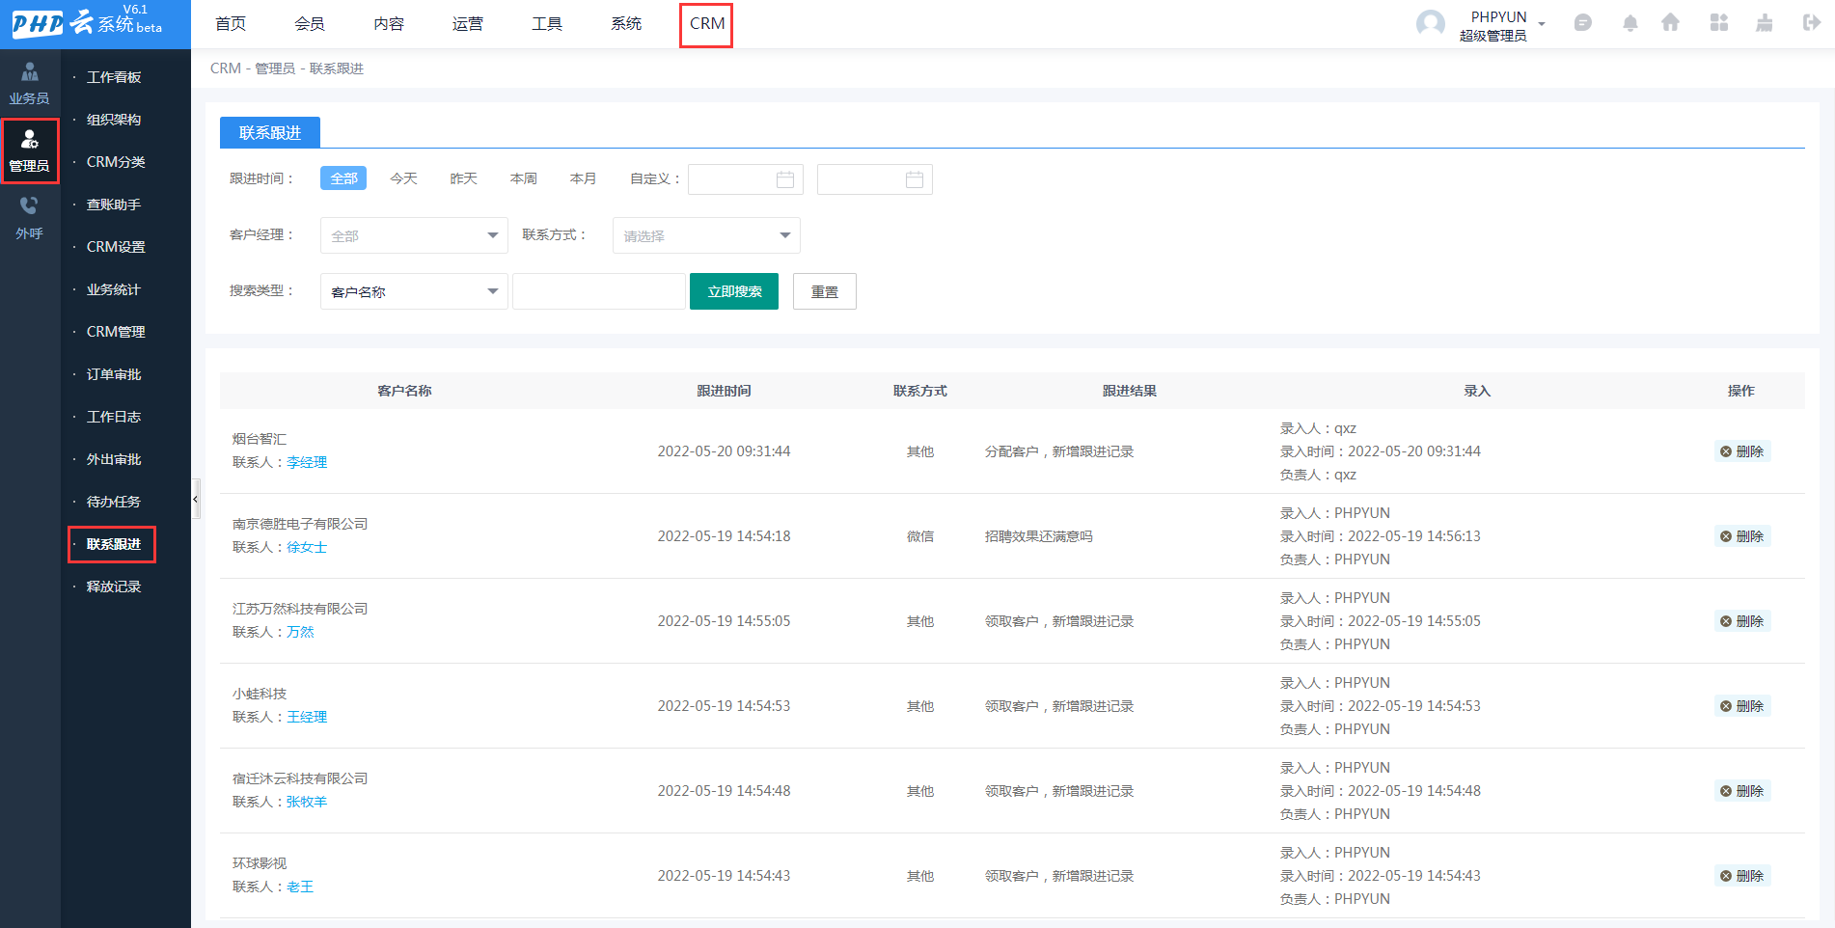
Task: Click the 重置 button
Action: (x=825, y=291)
